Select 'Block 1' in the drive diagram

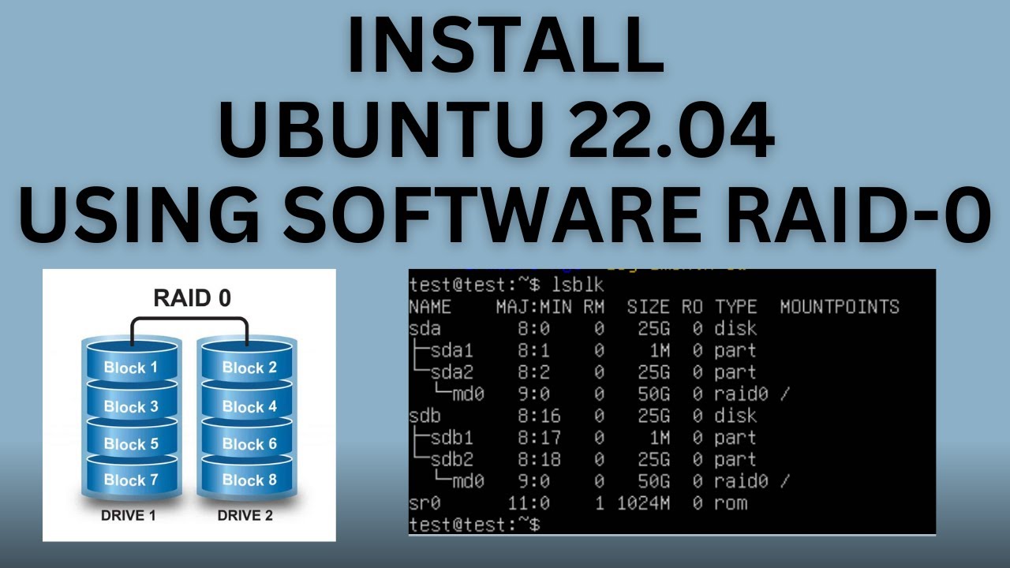130,368
